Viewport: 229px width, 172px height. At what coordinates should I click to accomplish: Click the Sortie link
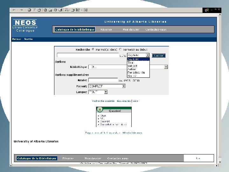[x=28, y=39]
